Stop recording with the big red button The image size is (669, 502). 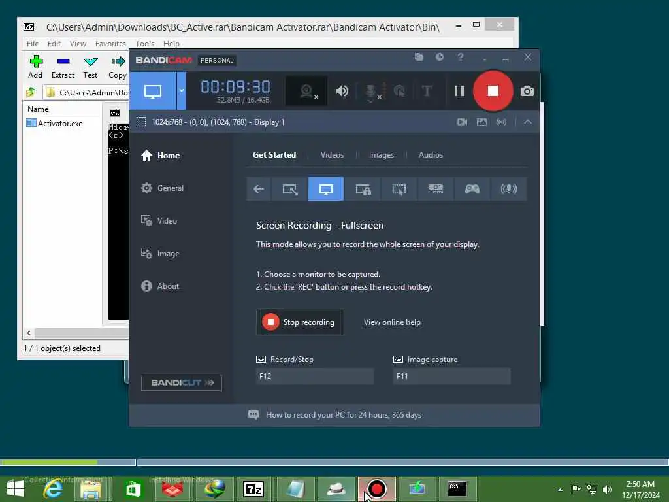point(493,91)
